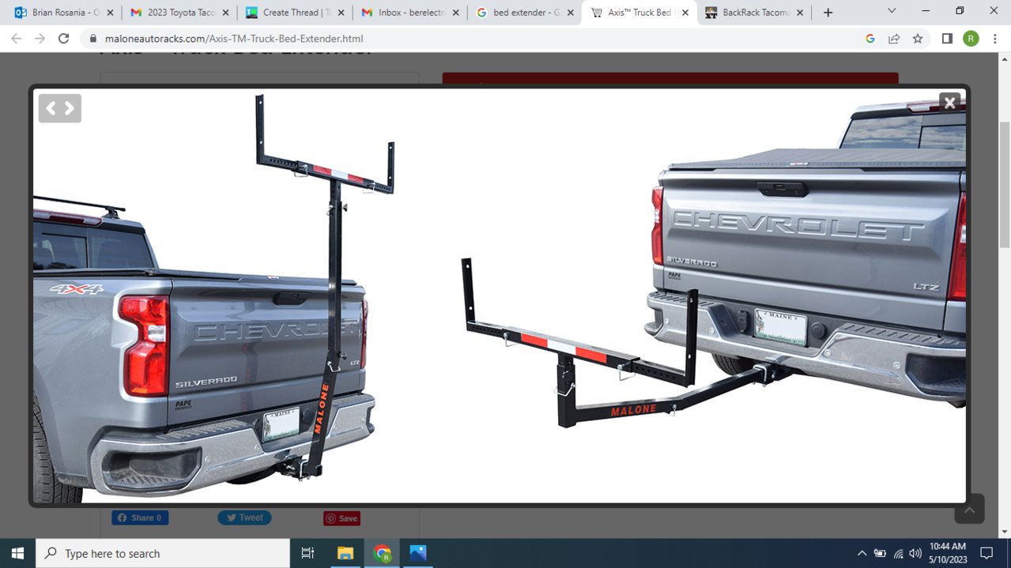Toggle the browser side panel
Screen dimensions: 1011x568
pos(947,38)
